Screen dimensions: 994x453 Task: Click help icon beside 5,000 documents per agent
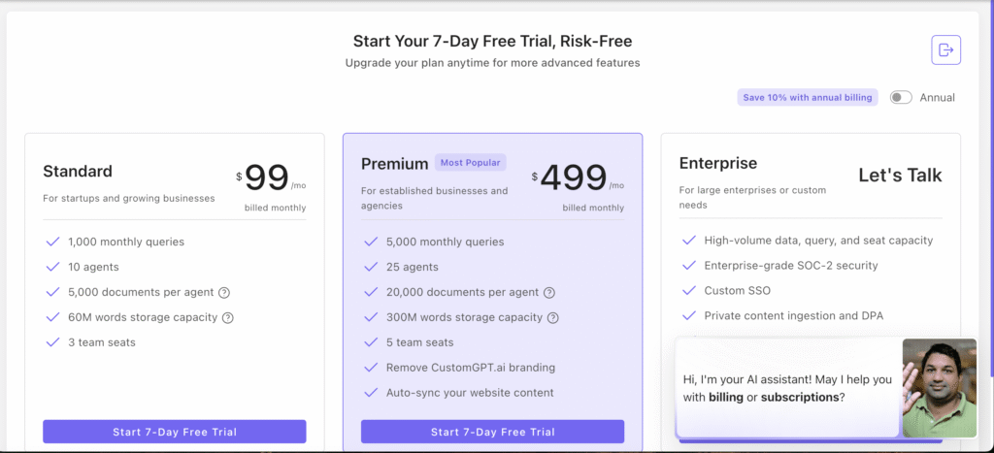[224, 292]
